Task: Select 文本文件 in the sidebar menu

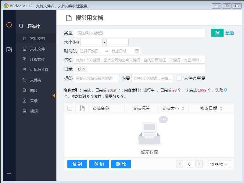Action: click(36, 49)
